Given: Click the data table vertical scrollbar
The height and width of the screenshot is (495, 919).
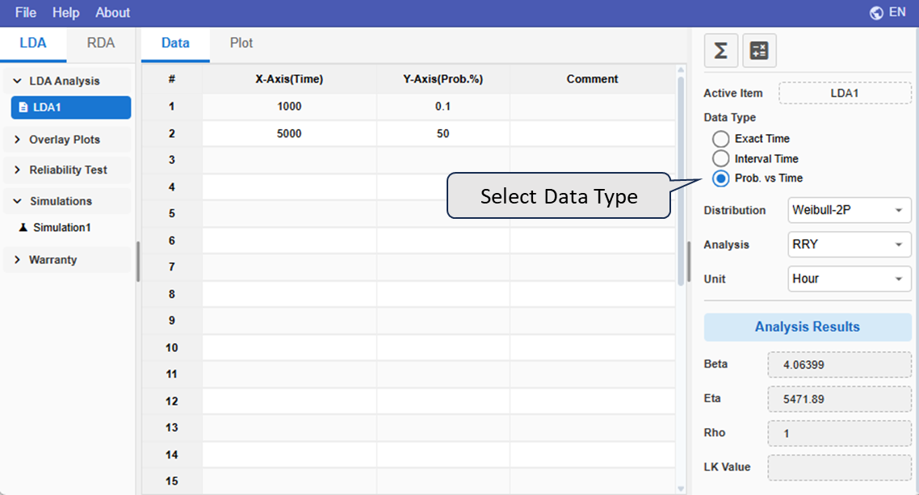Looking at the screenshot, I should 681,182.
